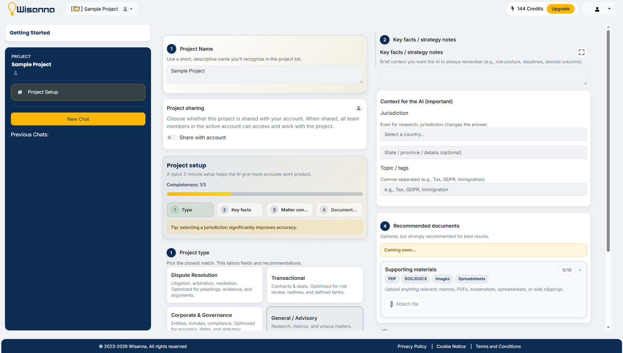623x353 pixels.
Task: Click the person icon in the top-right account area
Action: pos(597,9)
